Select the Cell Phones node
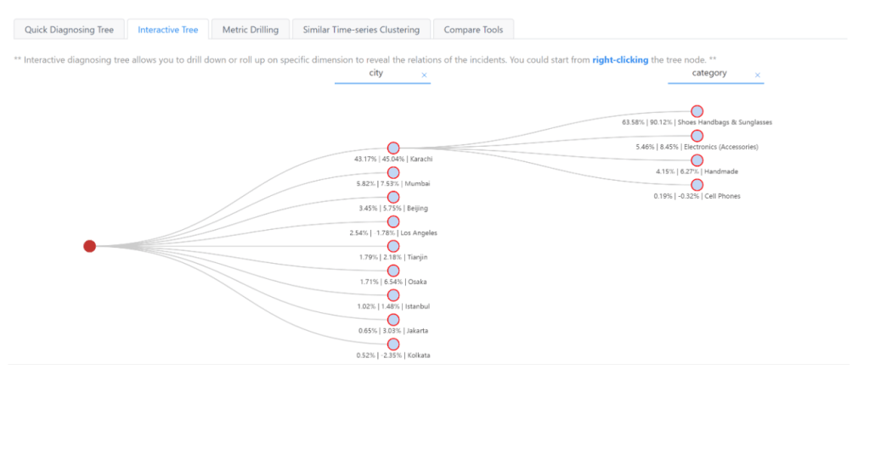Image resolution: width=869 pixels, height=453 pixels. tap(697, 185)
